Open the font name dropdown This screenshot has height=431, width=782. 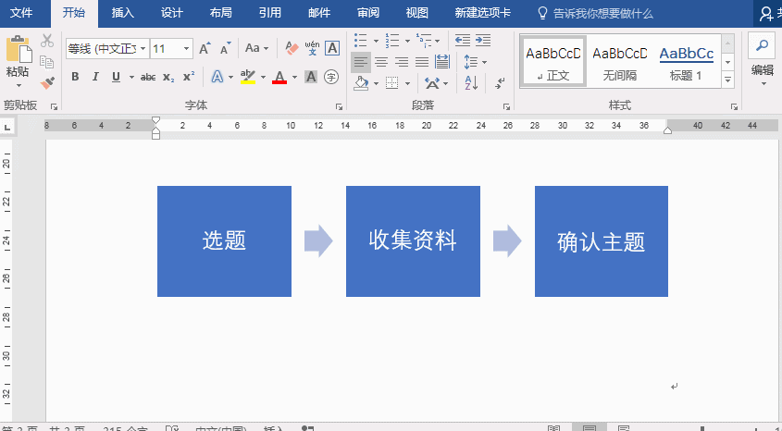click(x=142, y=48)
